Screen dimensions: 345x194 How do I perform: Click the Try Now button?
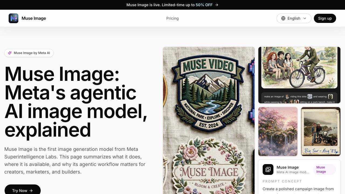tap(22, 190)
